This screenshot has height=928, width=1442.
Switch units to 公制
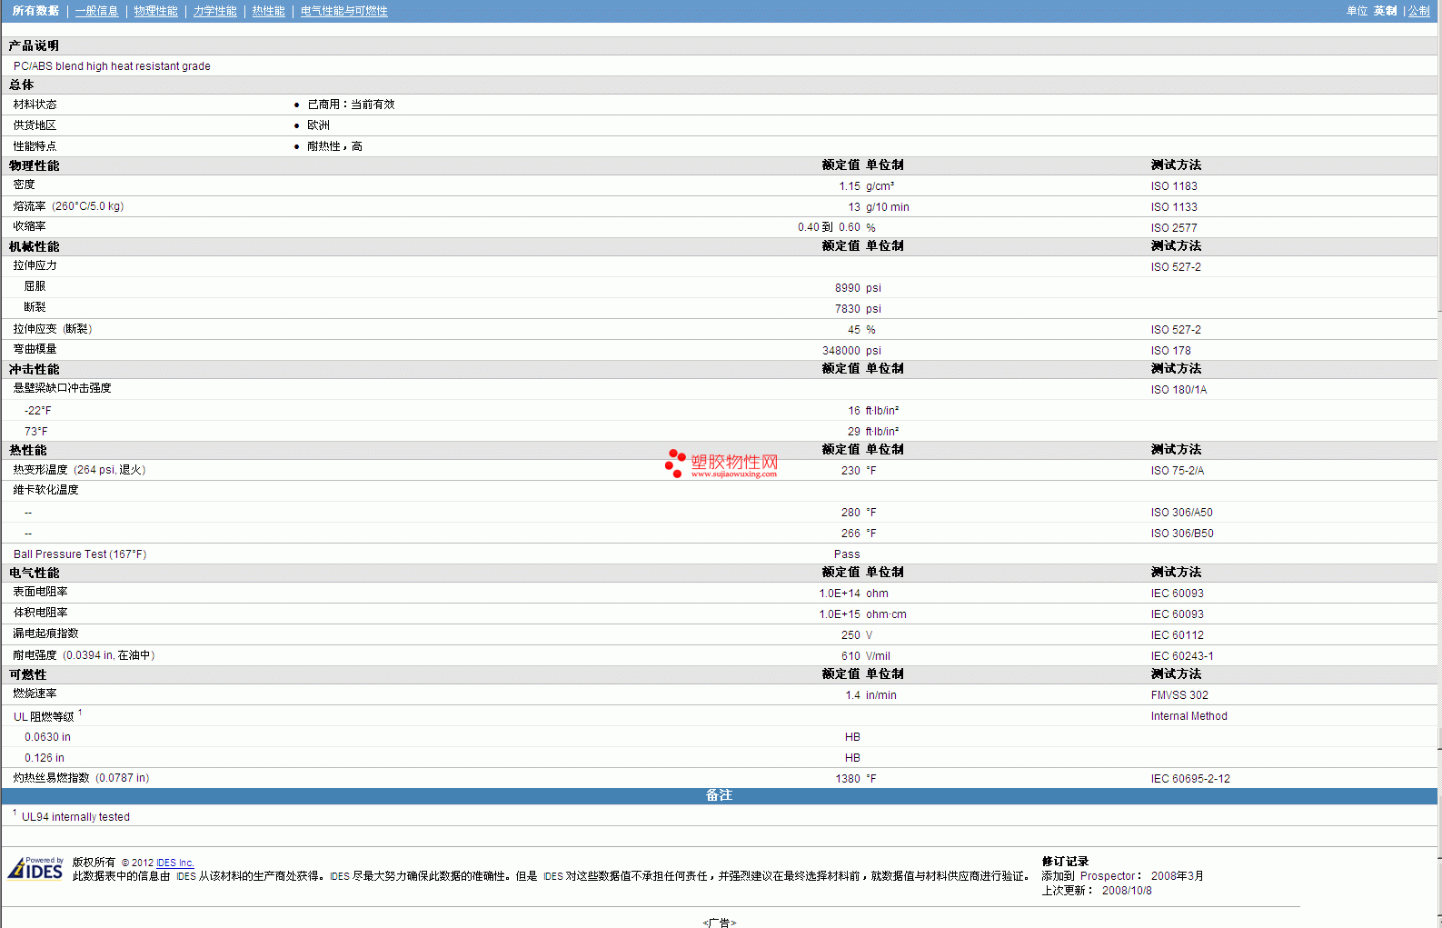[1418, 11]
